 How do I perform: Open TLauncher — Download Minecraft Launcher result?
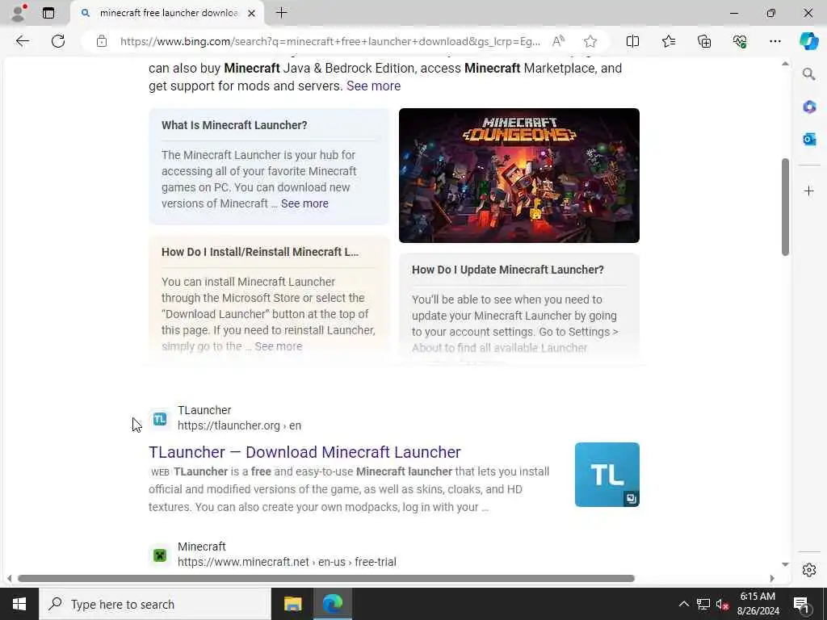304,452
